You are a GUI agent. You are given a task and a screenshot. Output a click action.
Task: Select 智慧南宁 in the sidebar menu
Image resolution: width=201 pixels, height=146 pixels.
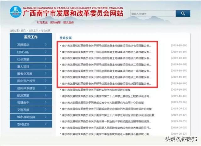coord(31,103)
